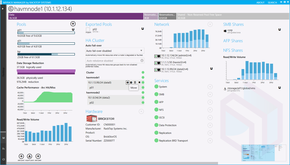Expand the AFP service chevron

tap(210, 102)
